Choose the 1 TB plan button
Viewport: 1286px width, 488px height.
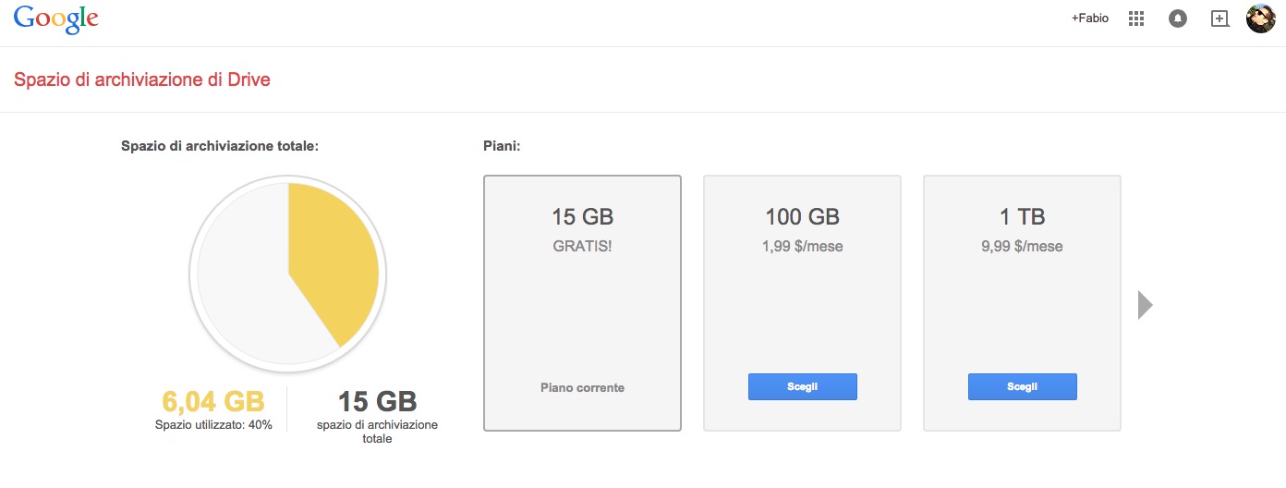(1023, 386)
